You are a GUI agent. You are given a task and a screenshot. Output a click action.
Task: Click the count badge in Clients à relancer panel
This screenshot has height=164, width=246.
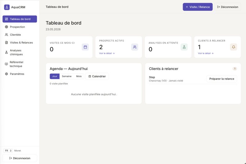pos(235,68)
